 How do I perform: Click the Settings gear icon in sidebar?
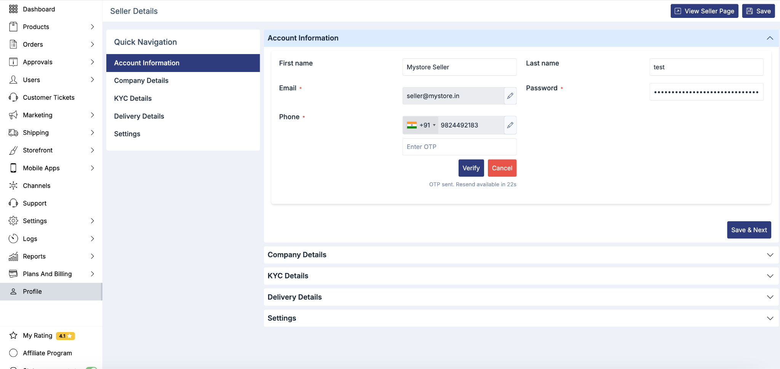pos(13,221)
